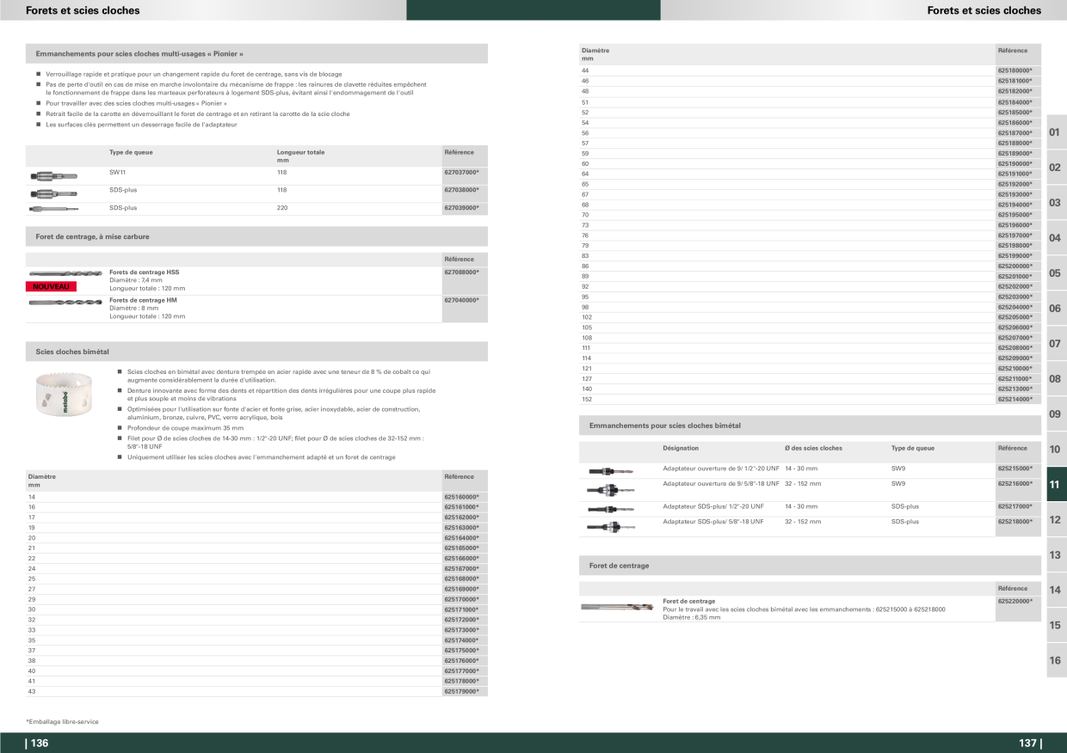
Task: Click 'Longueur totale' column header
Action: tap(300, 152)
